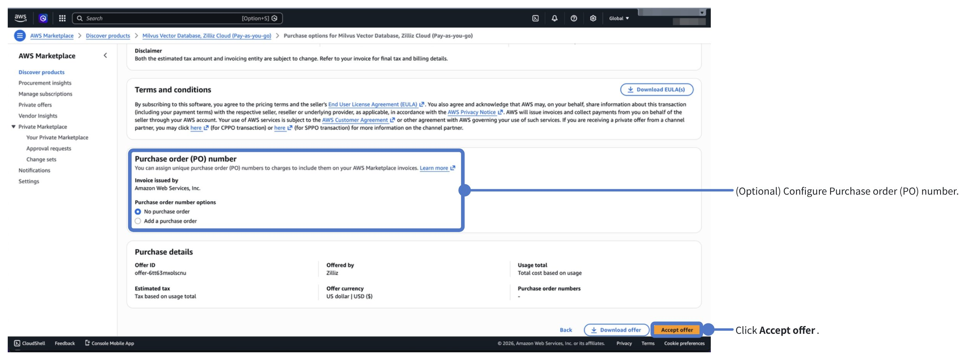Open Settings in sidebar
The width and height of the screenshot is (966, 360).
coord(29,181)
